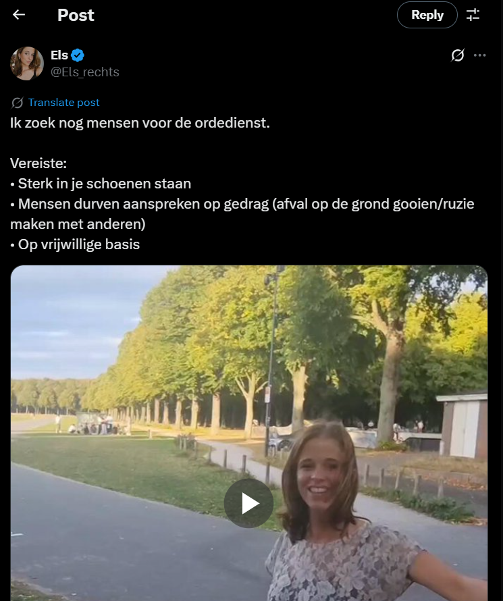Click the 'Mensen durven aanspreken op gedrag' bullet

(242, 214)
